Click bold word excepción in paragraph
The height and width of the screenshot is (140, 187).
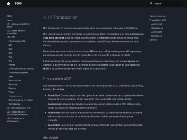(130, 61)
